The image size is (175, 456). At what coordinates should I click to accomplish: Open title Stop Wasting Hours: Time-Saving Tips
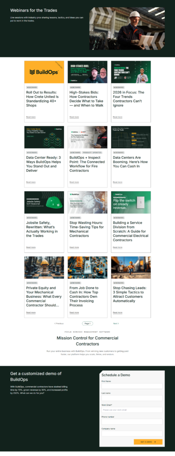pos(87,229)
